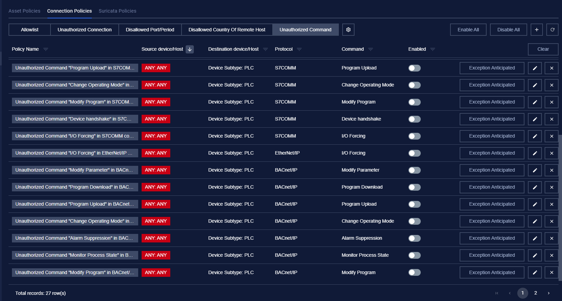Open the Policy Name column filter

[x=46, y=49]
